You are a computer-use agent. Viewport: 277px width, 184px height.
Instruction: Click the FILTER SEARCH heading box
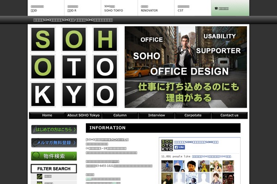click(x=54, y=169)
